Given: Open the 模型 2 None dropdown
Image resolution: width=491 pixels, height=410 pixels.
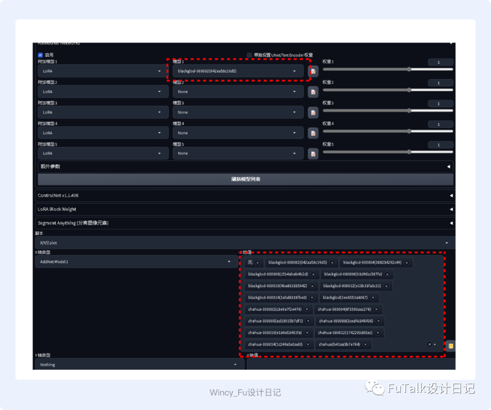Looking at the screenshot, I should click(238, 92).
